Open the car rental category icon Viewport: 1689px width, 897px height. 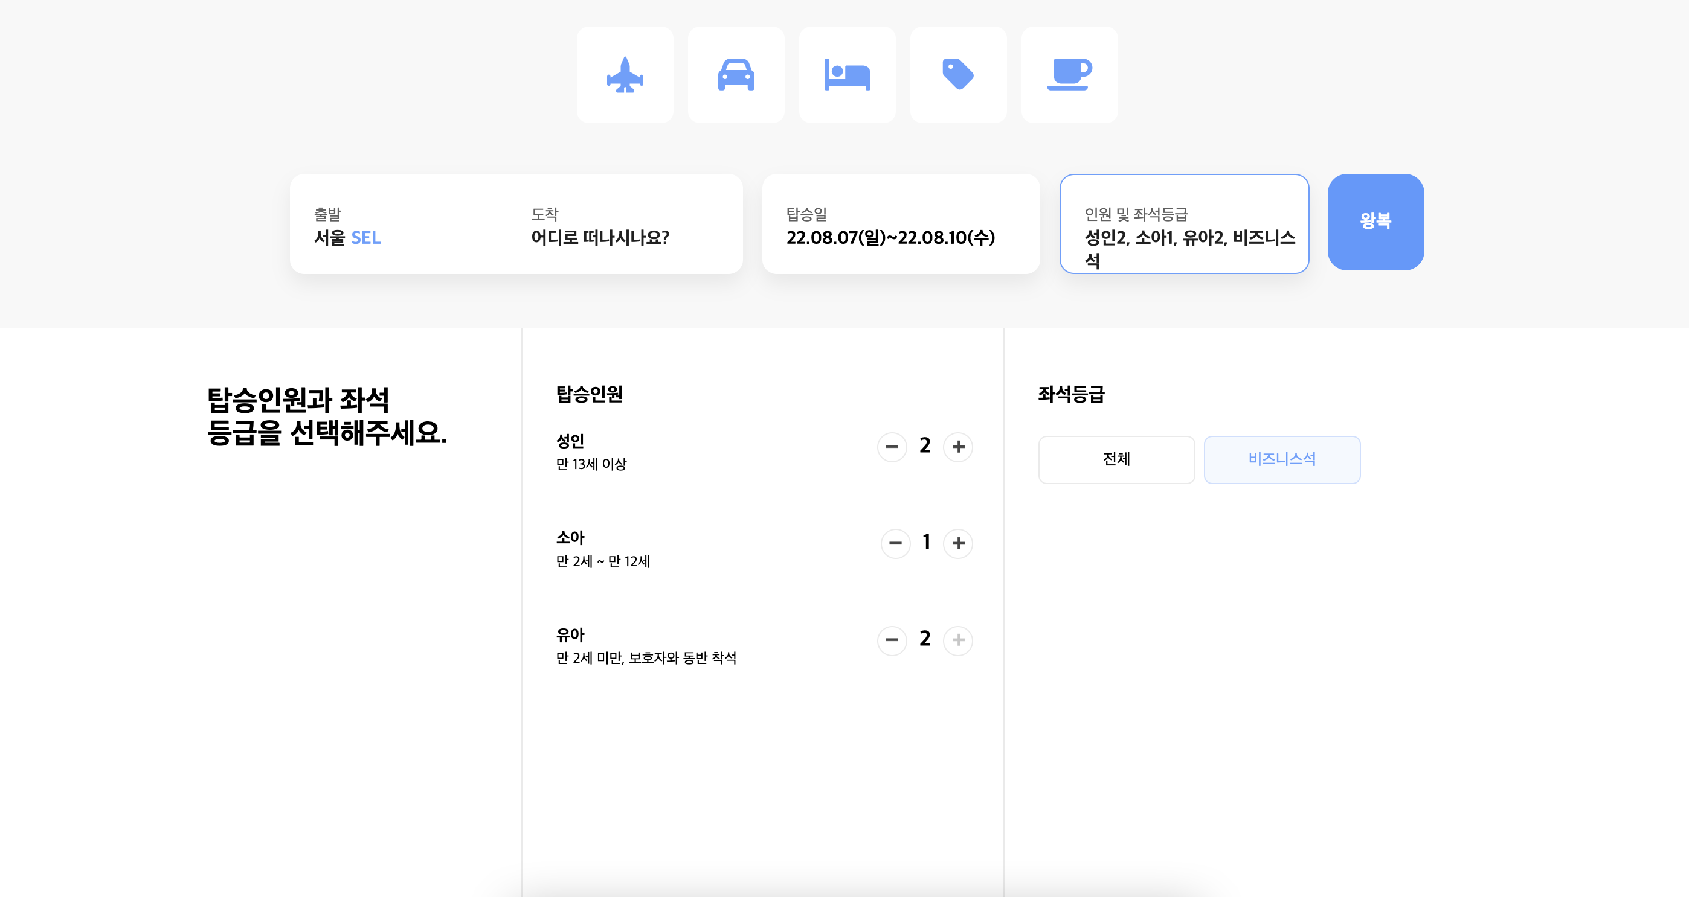pyautogui.click(x=736, y=75)
